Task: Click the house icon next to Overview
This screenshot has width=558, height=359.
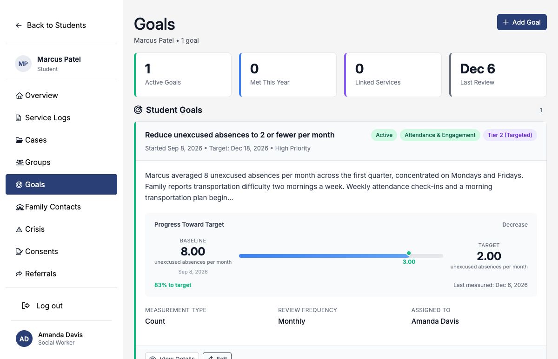Action: (x=19, y=96)
